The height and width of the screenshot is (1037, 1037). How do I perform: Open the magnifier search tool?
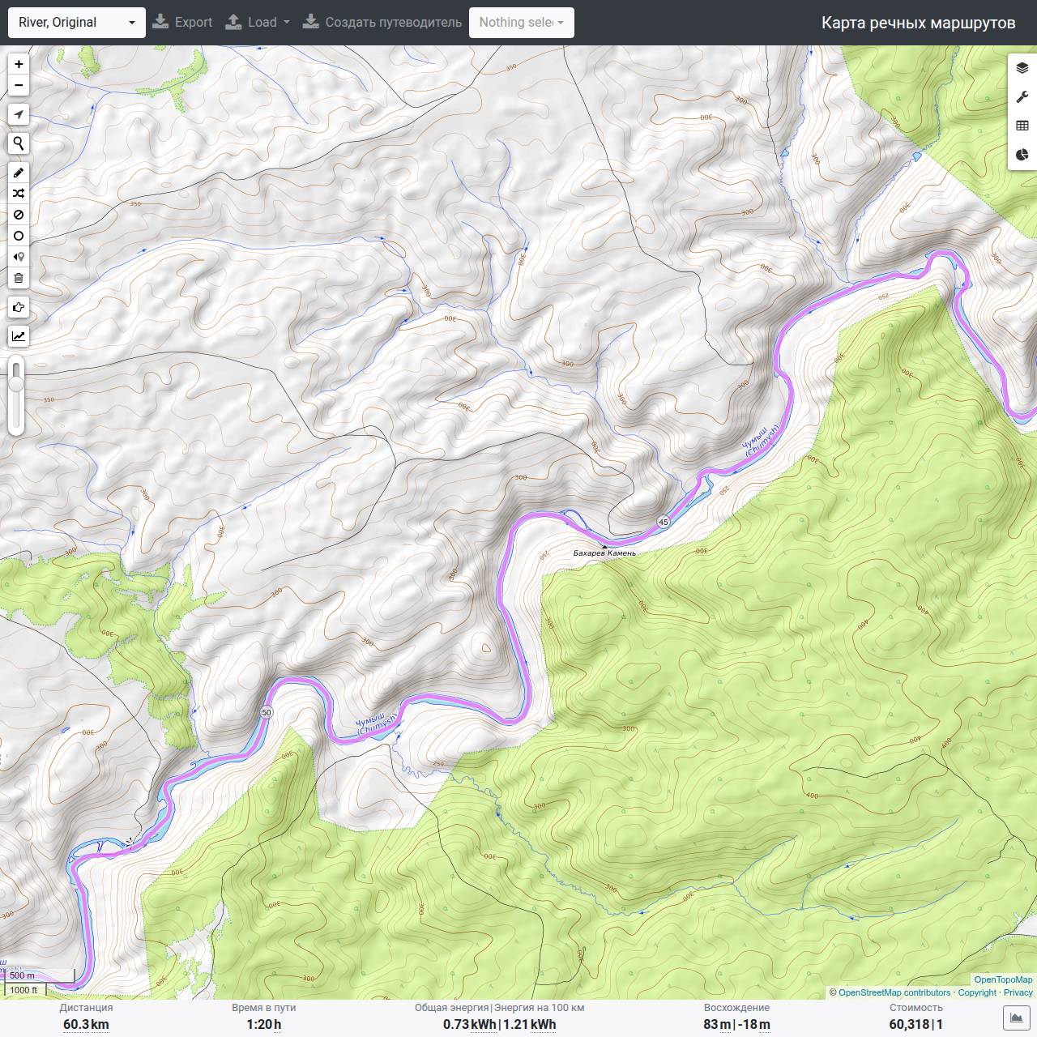(x=19, y=144)
